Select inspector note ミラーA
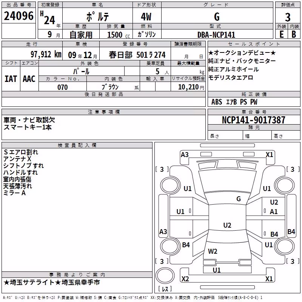The image size is (302, 302). point(14,193)
